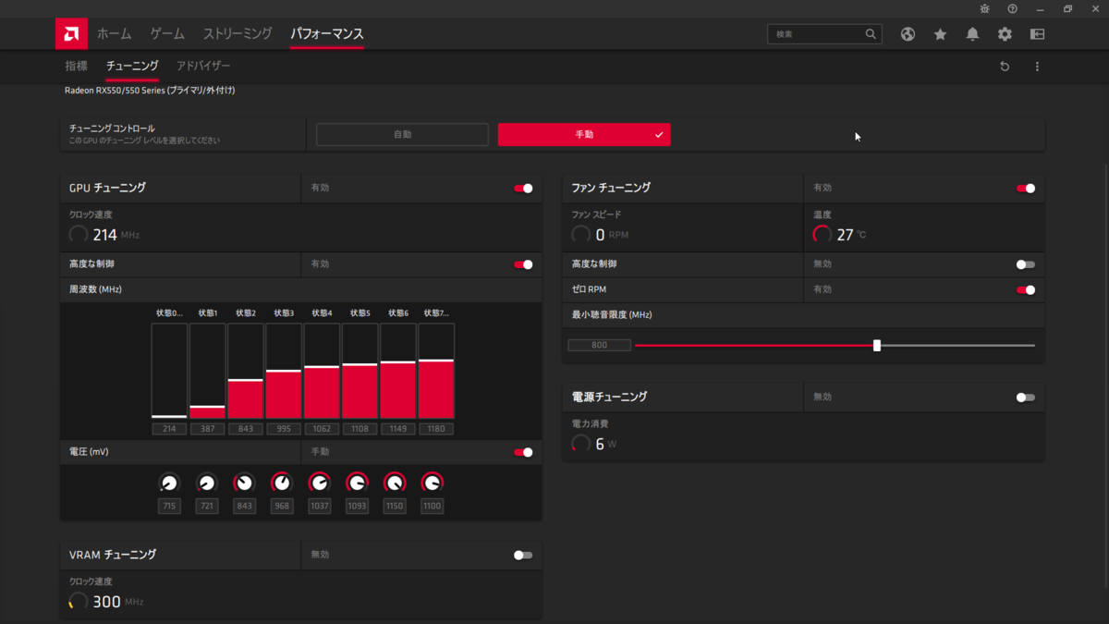Toggle GPU 高度な制御 switch
Image resolution: width=1109 pixels, height=624 pixels.
(x=523, y=264)
